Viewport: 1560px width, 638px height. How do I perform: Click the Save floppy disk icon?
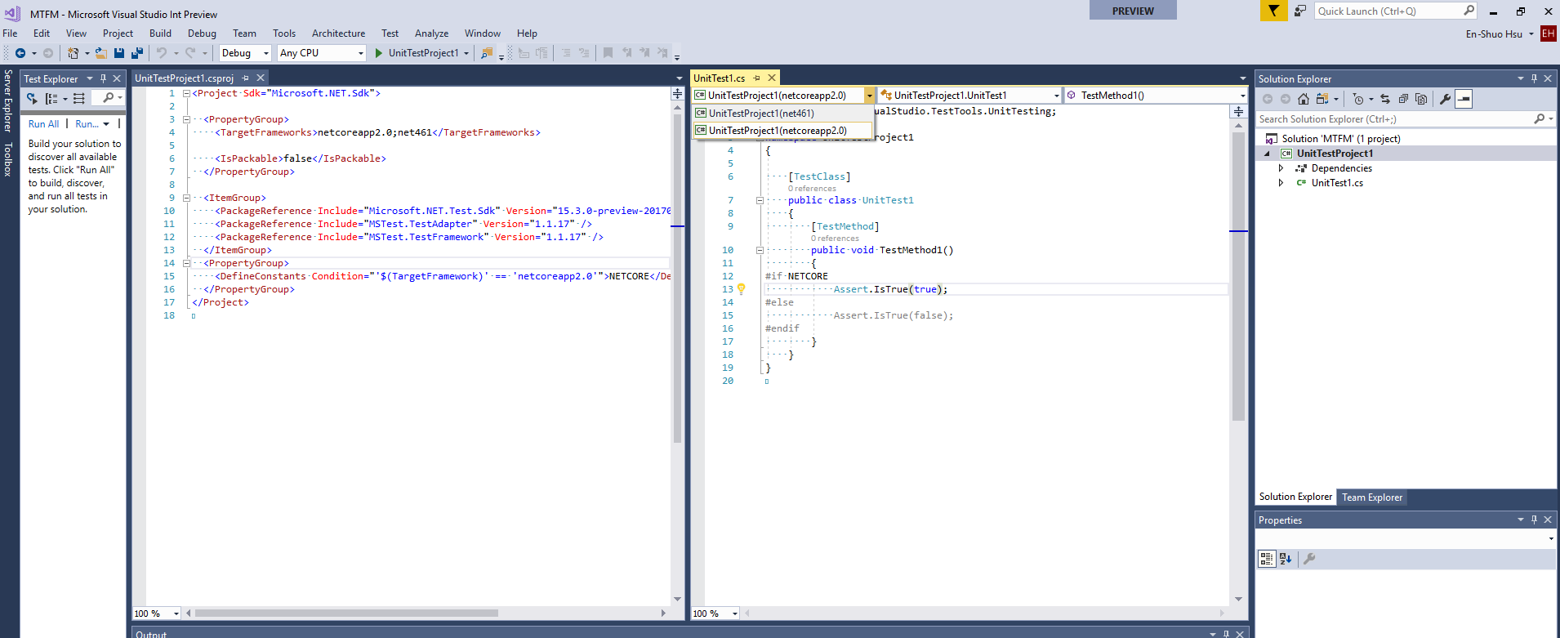click(119, 53)
